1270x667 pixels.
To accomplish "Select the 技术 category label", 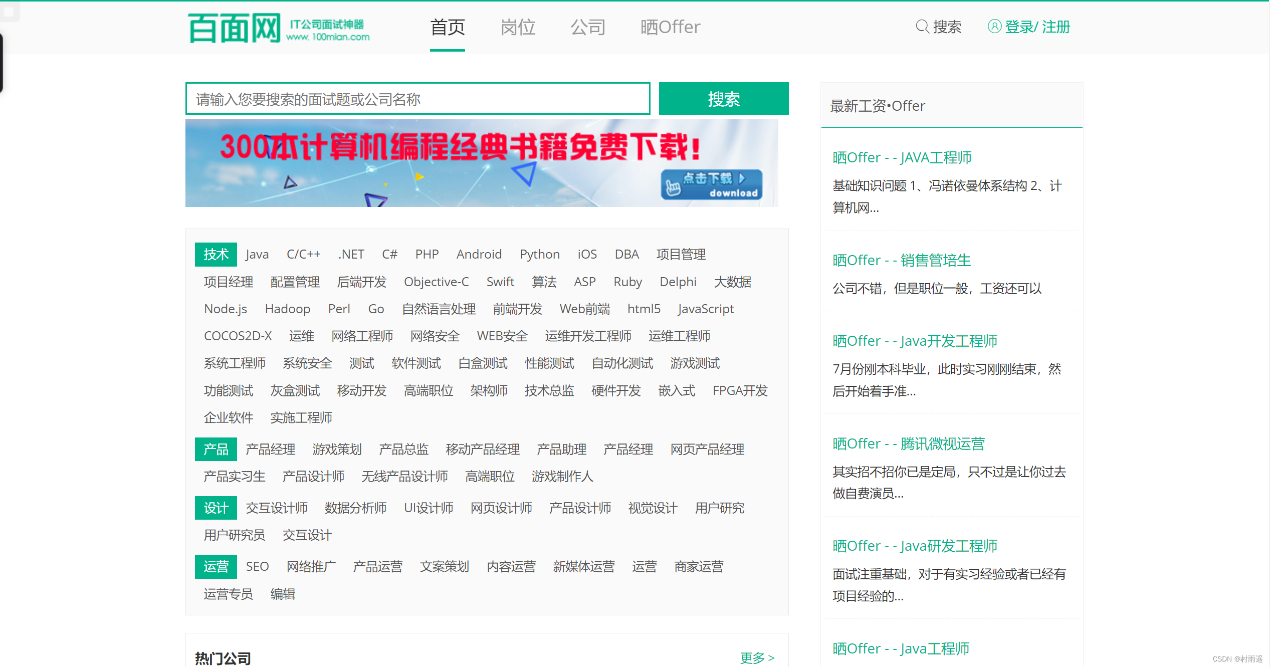I will point(216,255).
